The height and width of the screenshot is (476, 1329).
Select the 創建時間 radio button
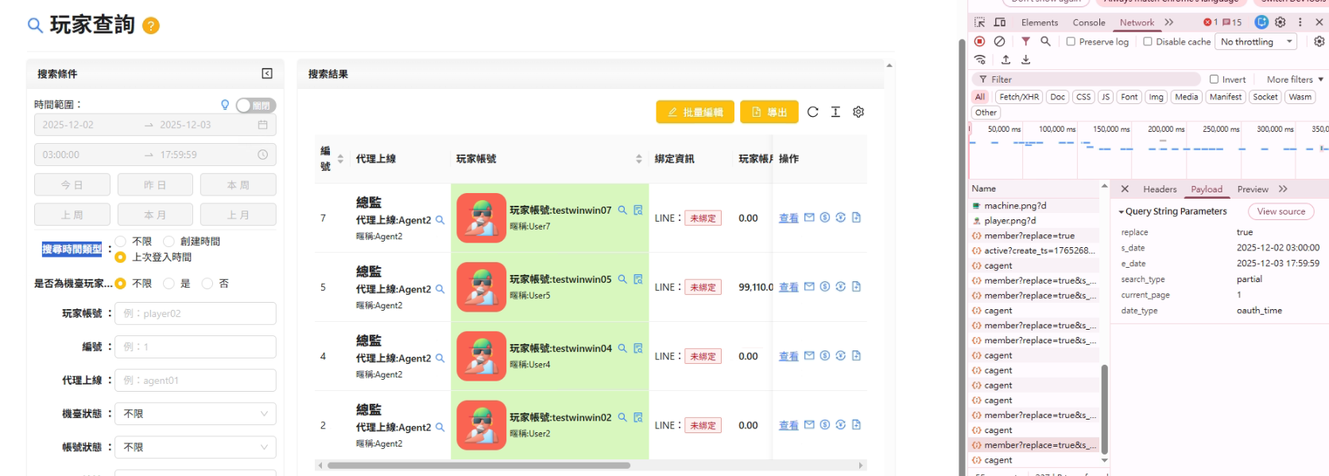(169, 242)
